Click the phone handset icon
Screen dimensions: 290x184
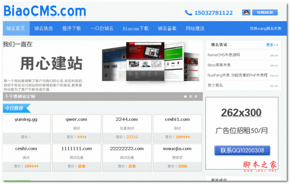(x=188, y=13)
